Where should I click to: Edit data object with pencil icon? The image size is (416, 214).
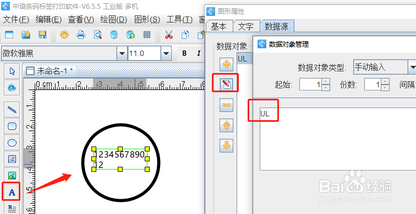226,84
